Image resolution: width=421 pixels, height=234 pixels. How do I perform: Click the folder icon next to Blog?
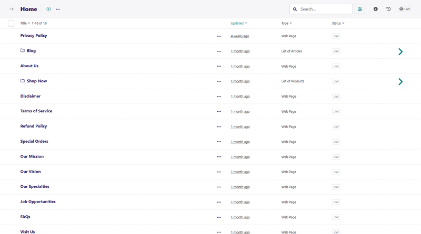pyautogui.click(x=23, y=51)
